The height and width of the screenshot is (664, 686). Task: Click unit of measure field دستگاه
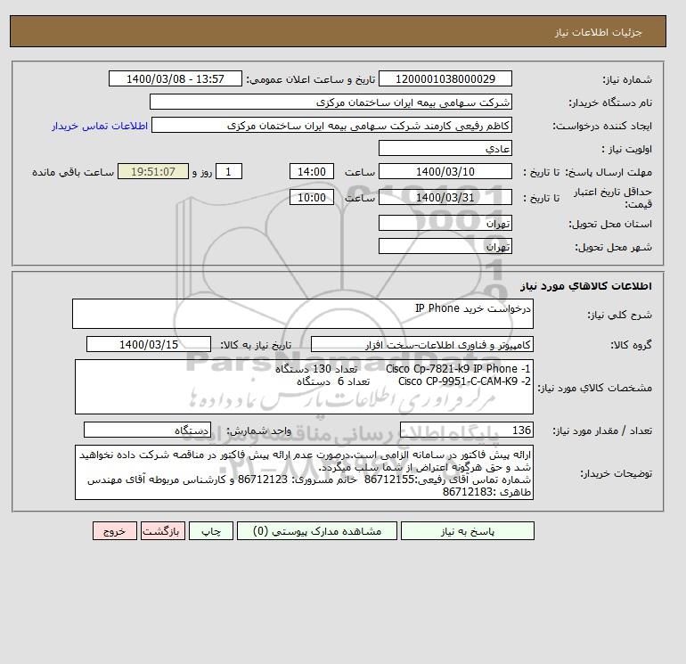tap(147, 430)
